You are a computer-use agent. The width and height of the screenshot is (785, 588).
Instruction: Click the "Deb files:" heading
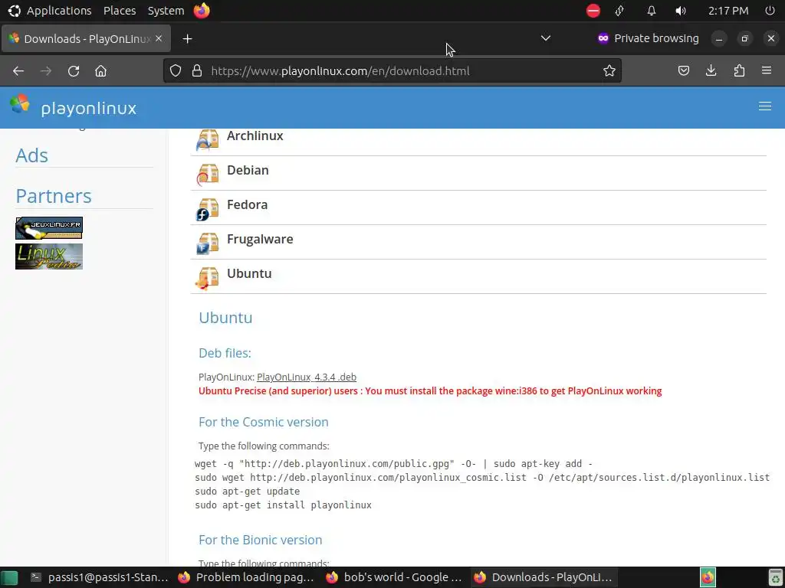tap(225, 353)
